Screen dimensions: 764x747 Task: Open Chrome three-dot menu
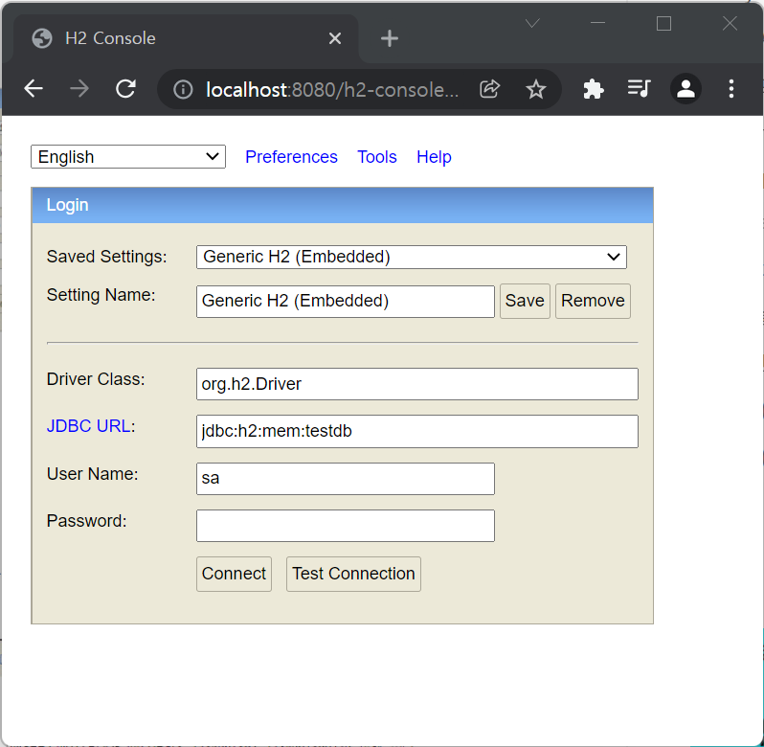(730, 89)
